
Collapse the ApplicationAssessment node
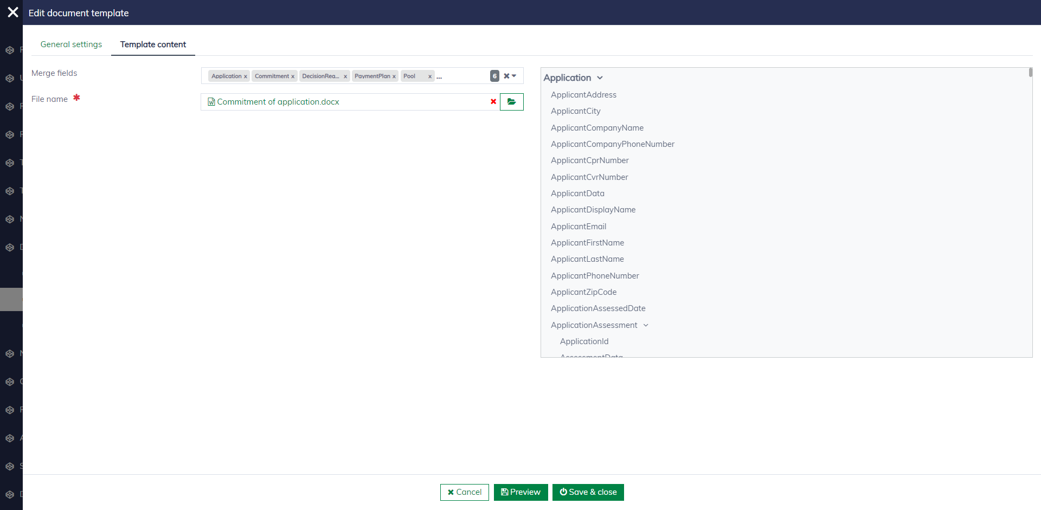click(x=646, y=325)
